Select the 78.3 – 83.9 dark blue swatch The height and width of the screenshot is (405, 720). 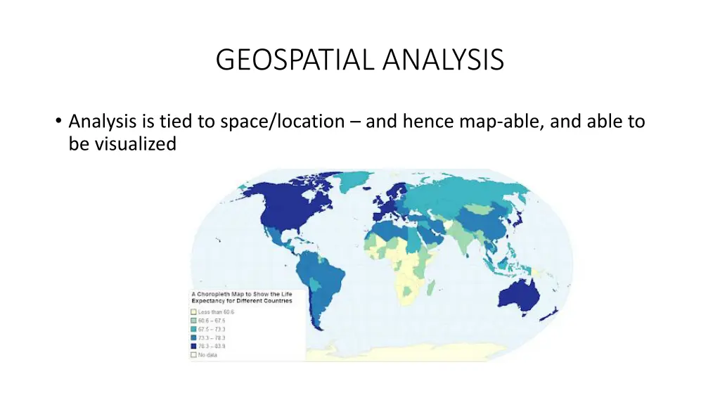(x=194, y=345)
